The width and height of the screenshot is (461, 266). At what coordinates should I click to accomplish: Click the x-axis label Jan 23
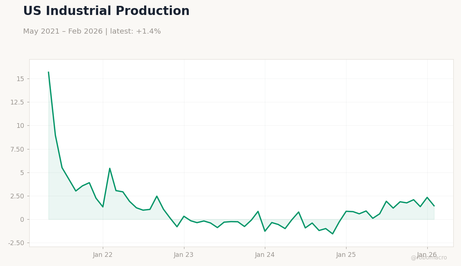184,255
